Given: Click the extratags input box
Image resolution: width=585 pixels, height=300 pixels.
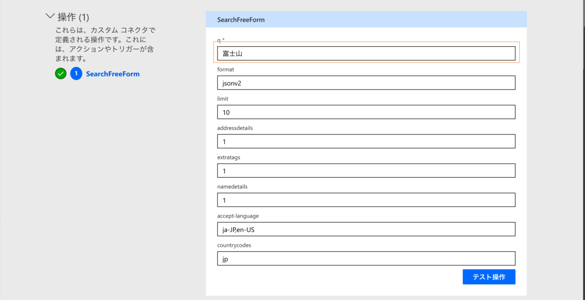Looking at the screenshot, I should pos(366,170).
